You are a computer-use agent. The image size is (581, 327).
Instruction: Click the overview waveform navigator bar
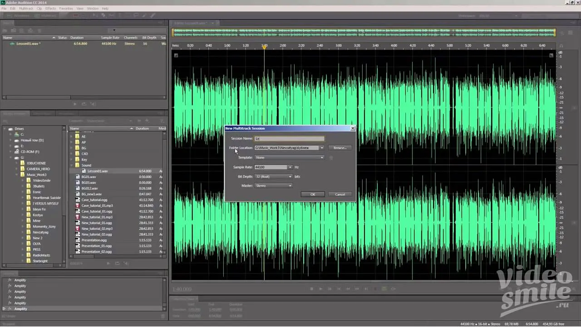tap(364, 33)
